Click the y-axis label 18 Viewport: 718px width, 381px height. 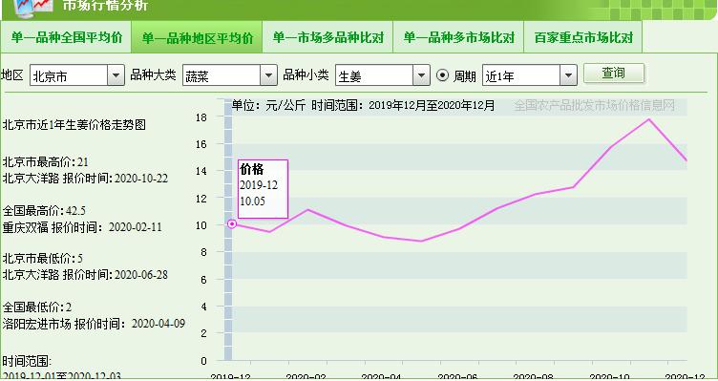[x=201, y=117]
